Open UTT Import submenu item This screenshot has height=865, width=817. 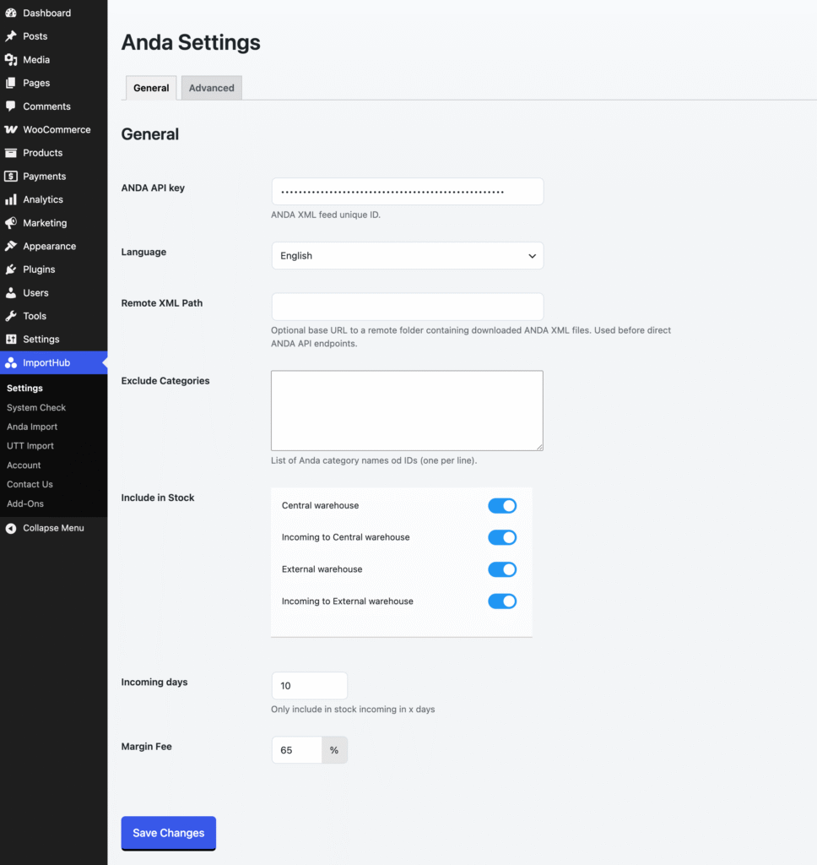30,446
